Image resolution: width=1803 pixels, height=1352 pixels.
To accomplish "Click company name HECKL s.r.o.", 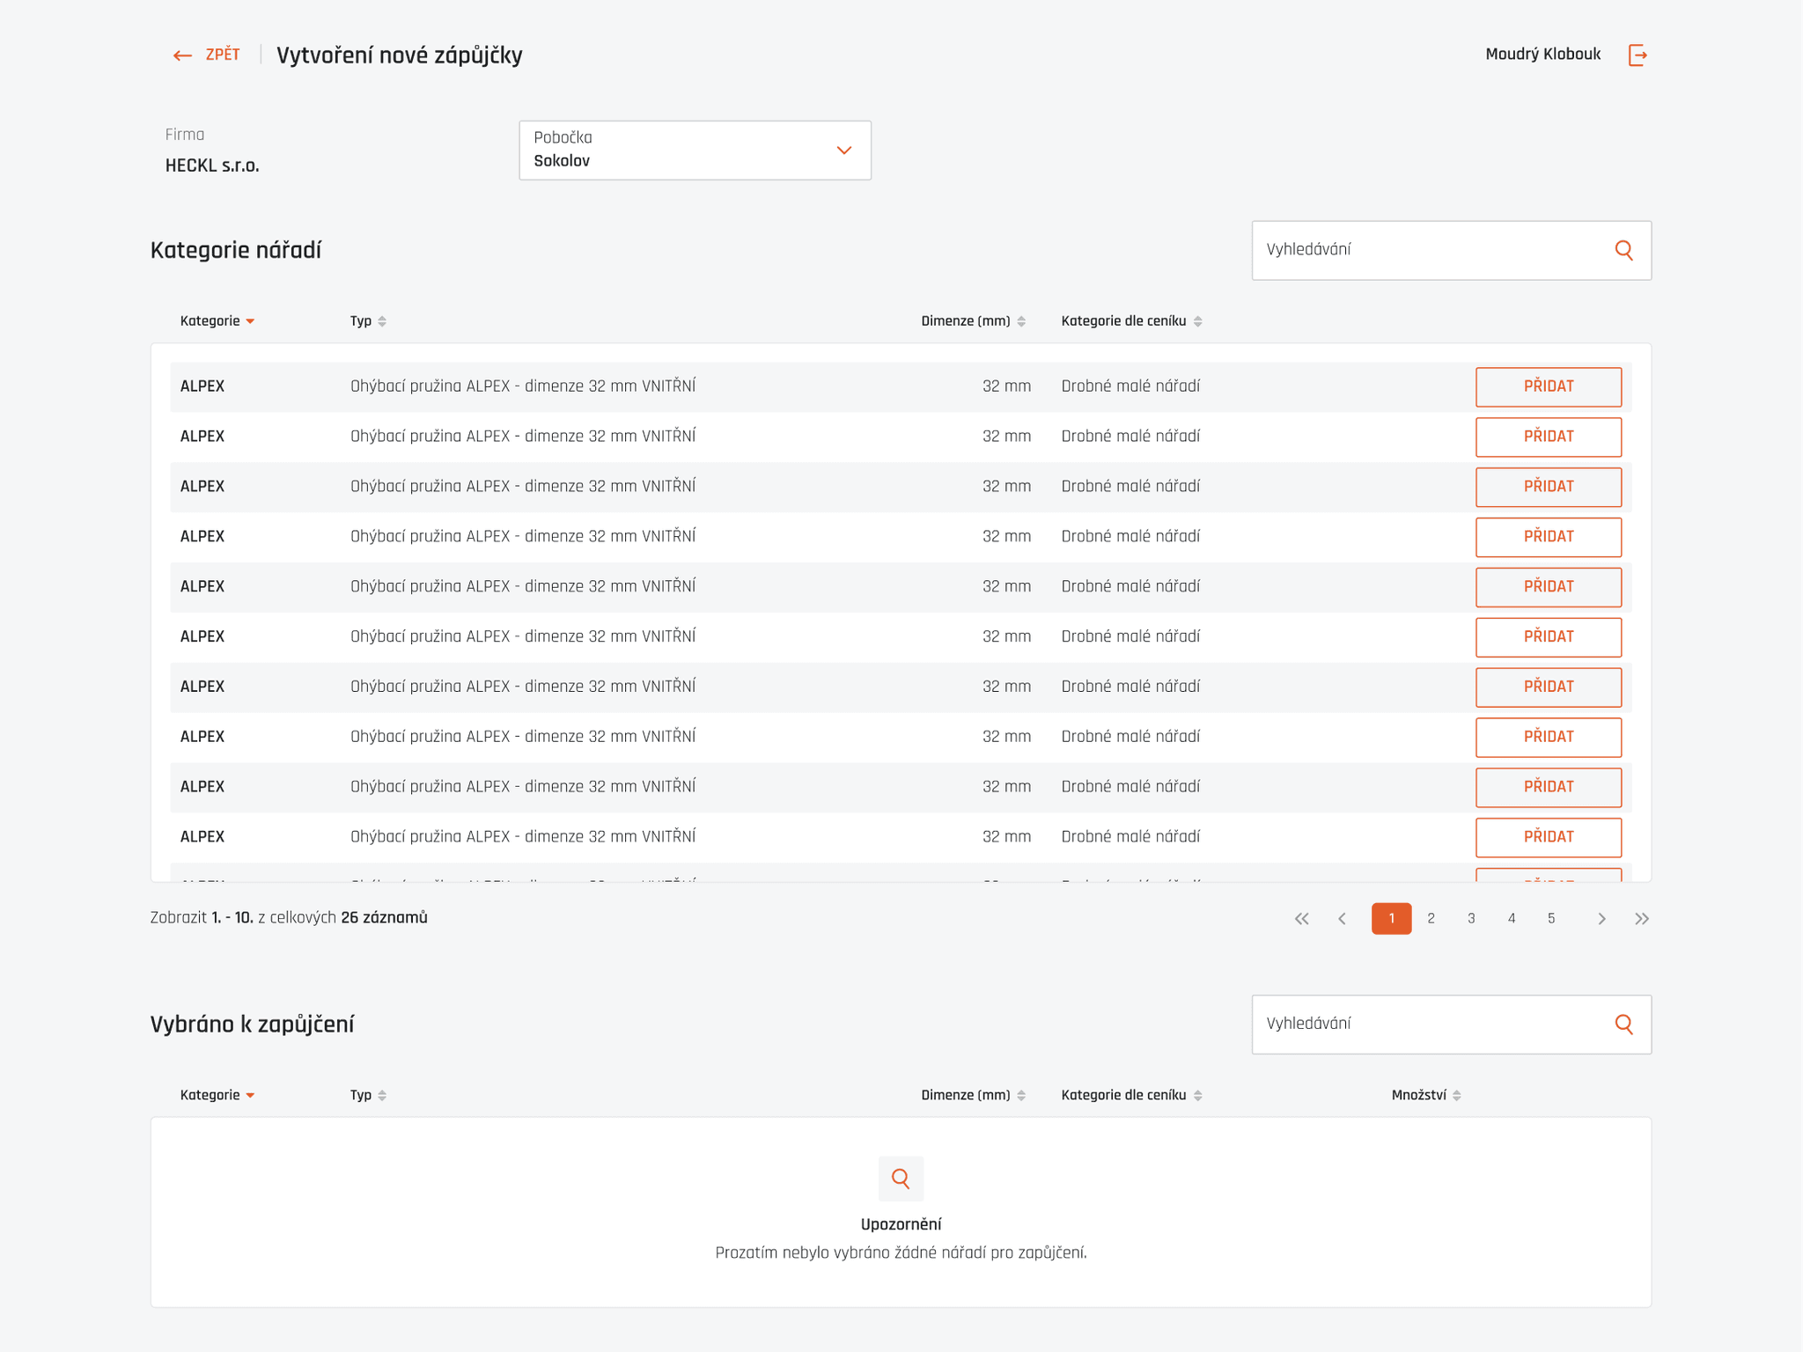I will click(212, 166).
